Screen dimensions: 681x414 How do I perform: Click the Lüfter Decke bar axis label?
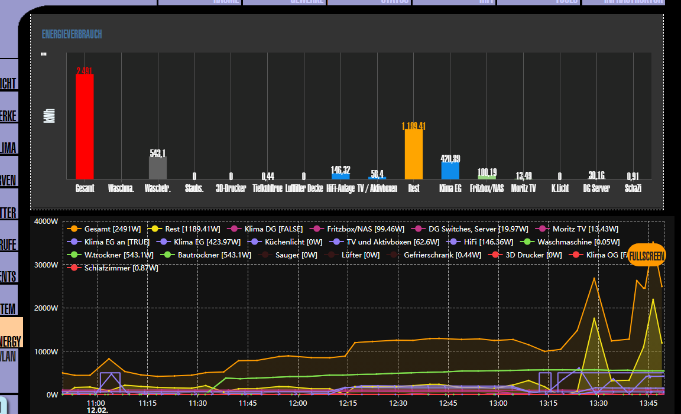click(x=304, y=188)
